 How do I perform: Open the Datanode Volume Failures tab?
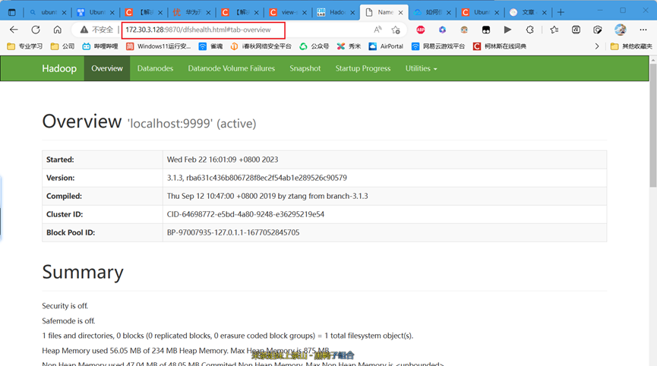coord(232,68)
